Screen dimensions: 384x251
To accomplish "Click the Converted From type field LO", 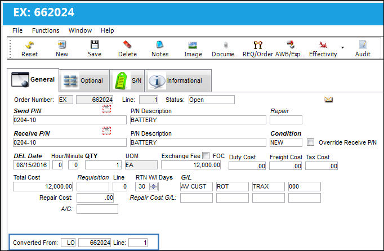I will tap(68, 243).
